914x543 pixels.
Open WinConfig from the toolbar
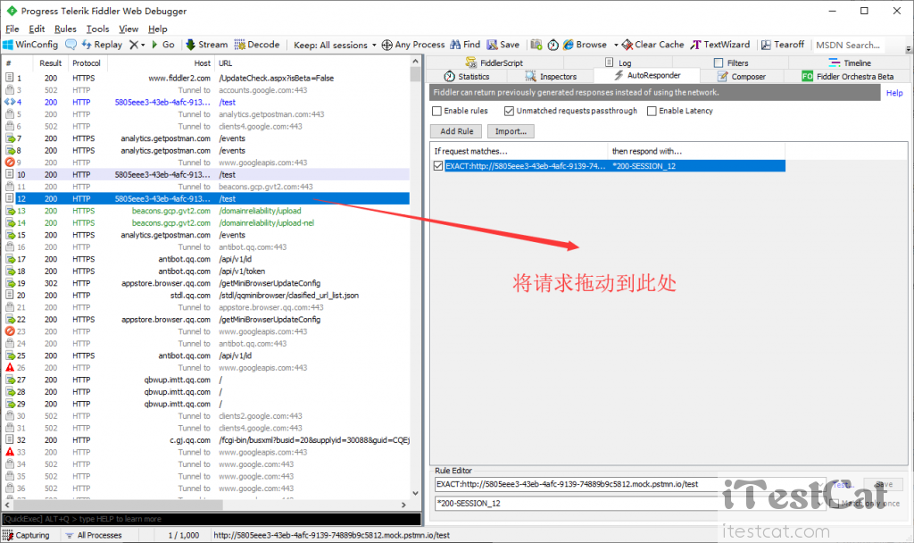pos(30,45)
